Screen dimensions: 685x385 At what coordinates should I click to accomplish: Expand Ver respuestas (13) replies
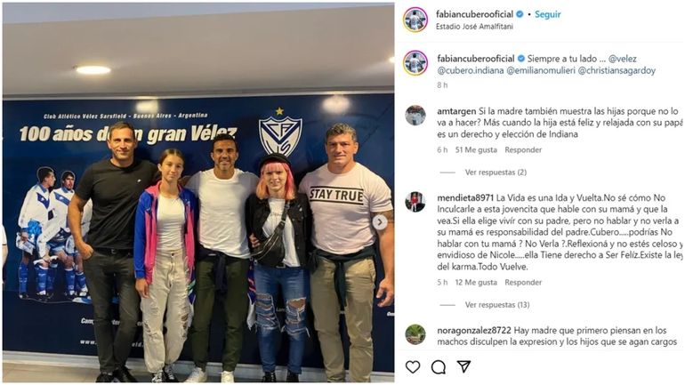497,305
